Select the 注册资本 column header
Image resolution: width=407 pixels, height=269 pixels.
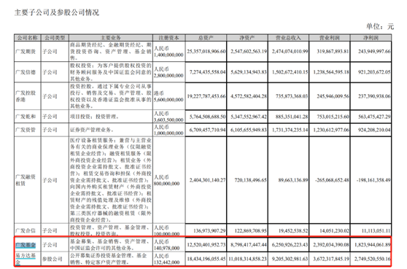(x=169, y=38)
